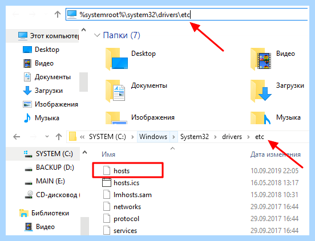
Task: Expand the hidden breadcrumb path chevrons «
Action: point(82,137)
